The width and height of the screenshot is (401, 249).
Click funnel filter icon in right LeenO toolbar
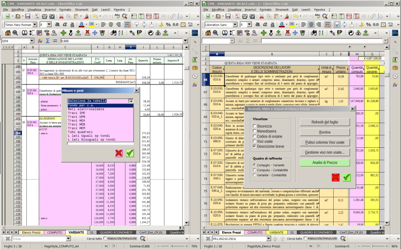[x=247, y=33]
